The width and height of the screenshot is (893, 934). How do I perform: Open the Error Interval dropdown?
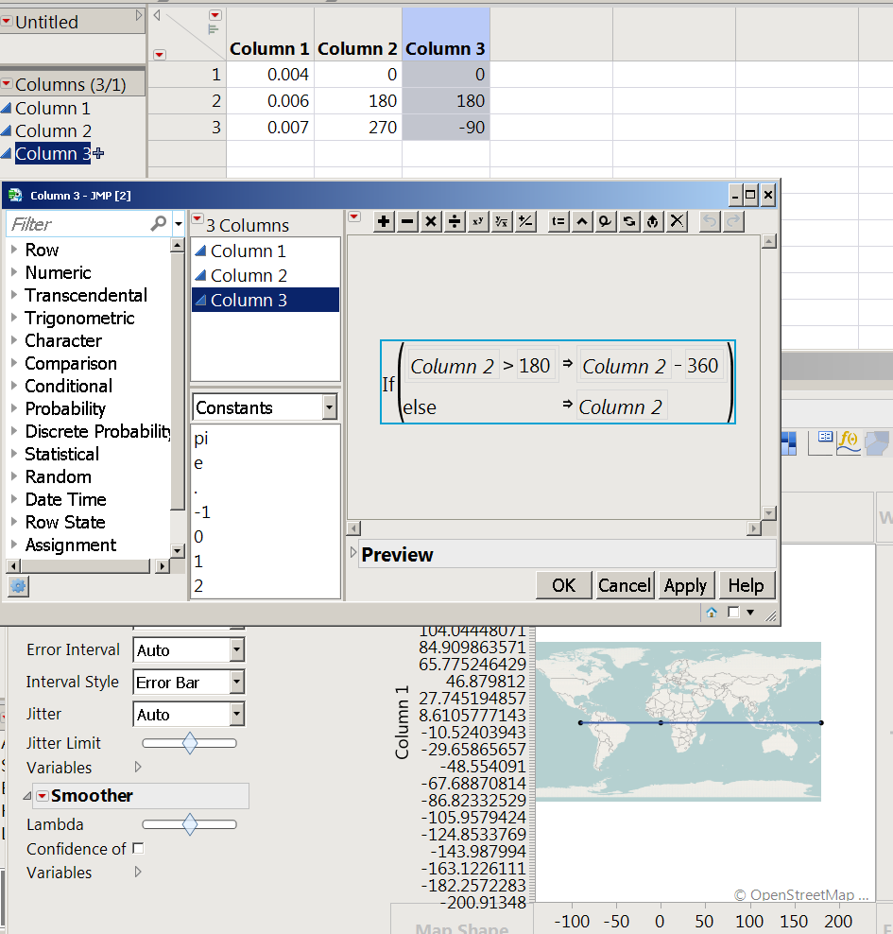237,649
